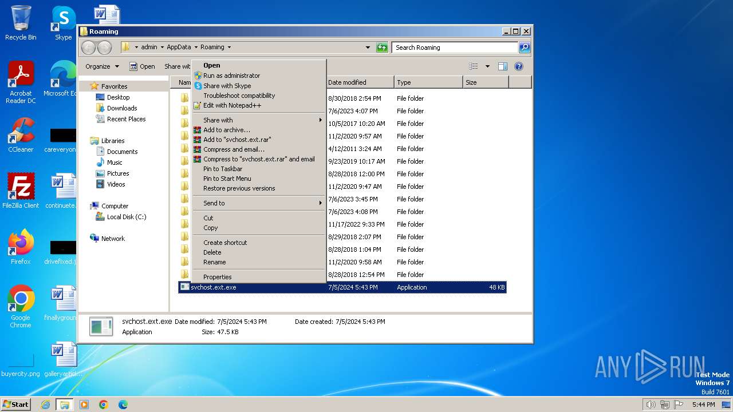Select Cut in the context menu
Image resolution: width=733 pixels, height=412 pixels.
(x=259, y=218)
